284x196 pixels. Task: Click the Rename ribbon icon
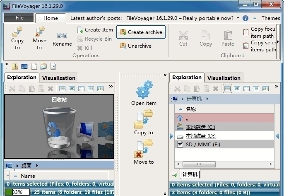[x=62, y=39]
